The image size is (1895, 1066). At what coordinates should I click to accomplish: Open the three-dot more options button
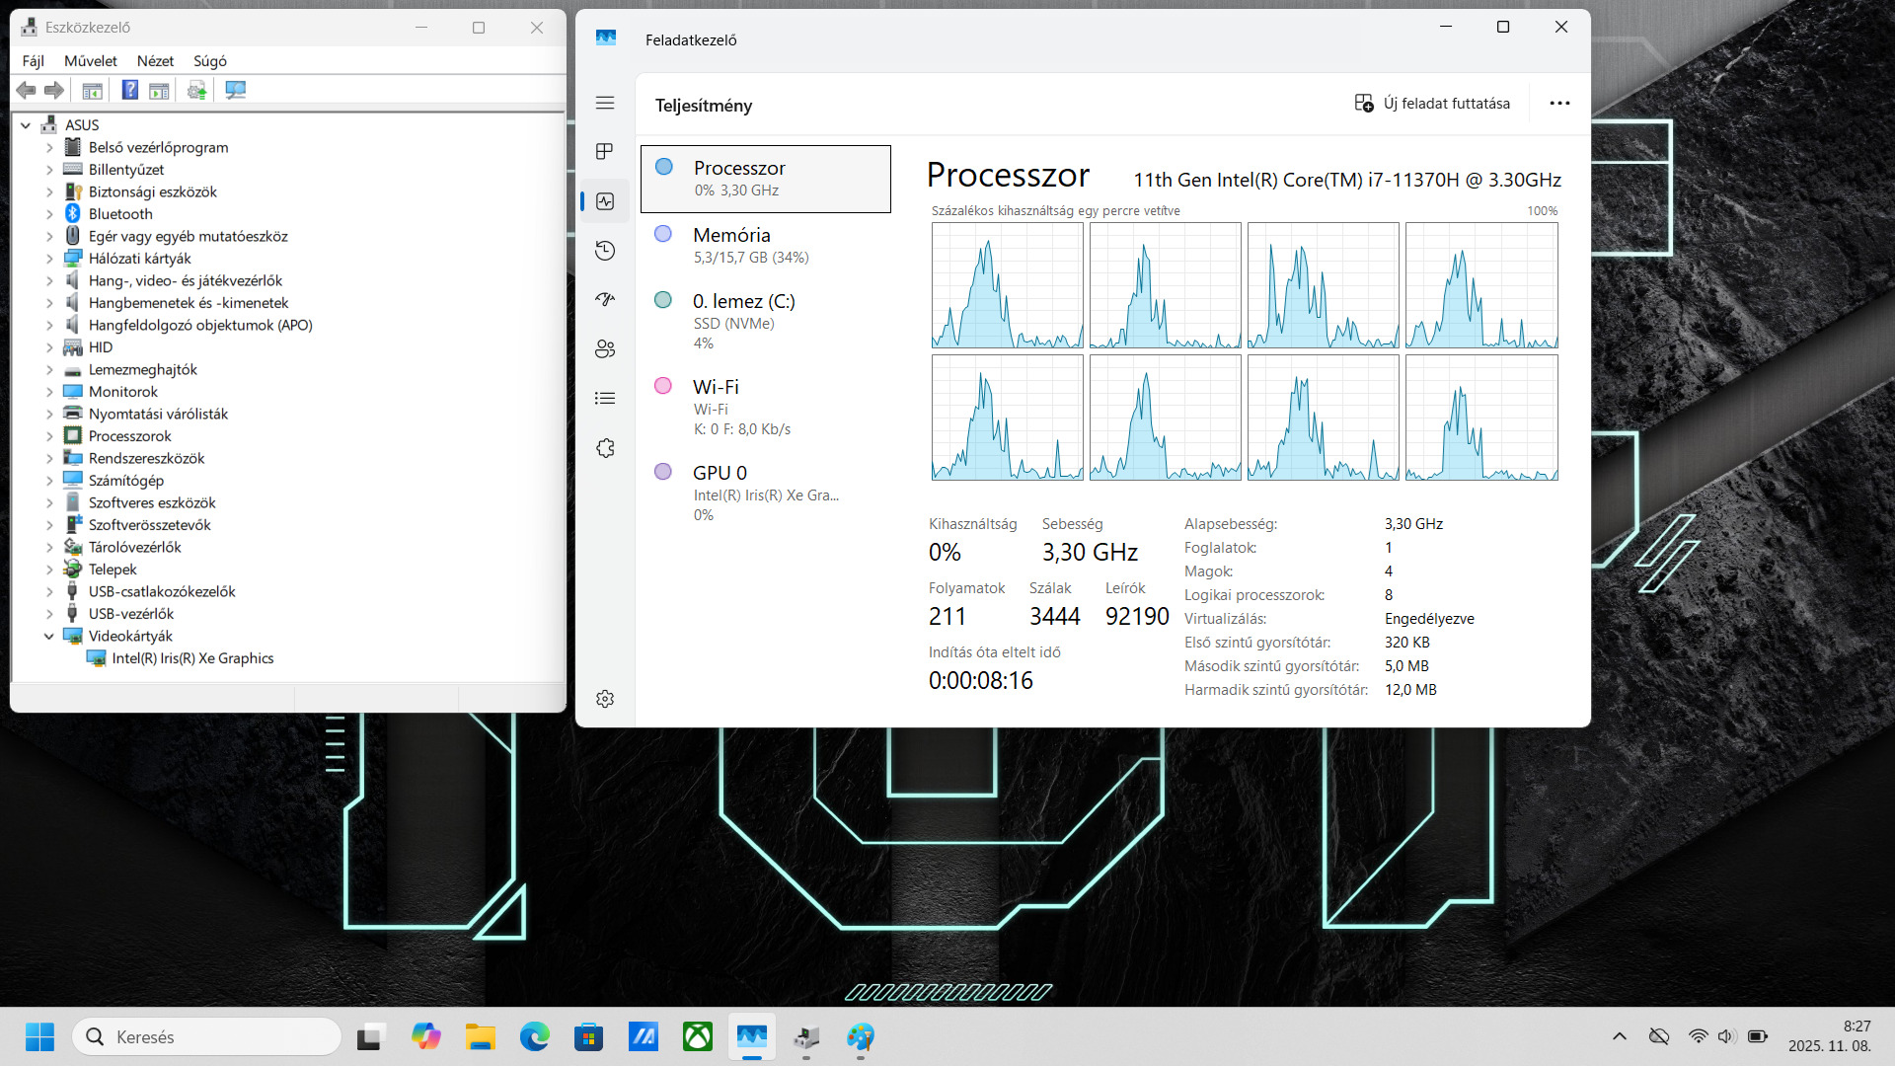coord(1559,104)
